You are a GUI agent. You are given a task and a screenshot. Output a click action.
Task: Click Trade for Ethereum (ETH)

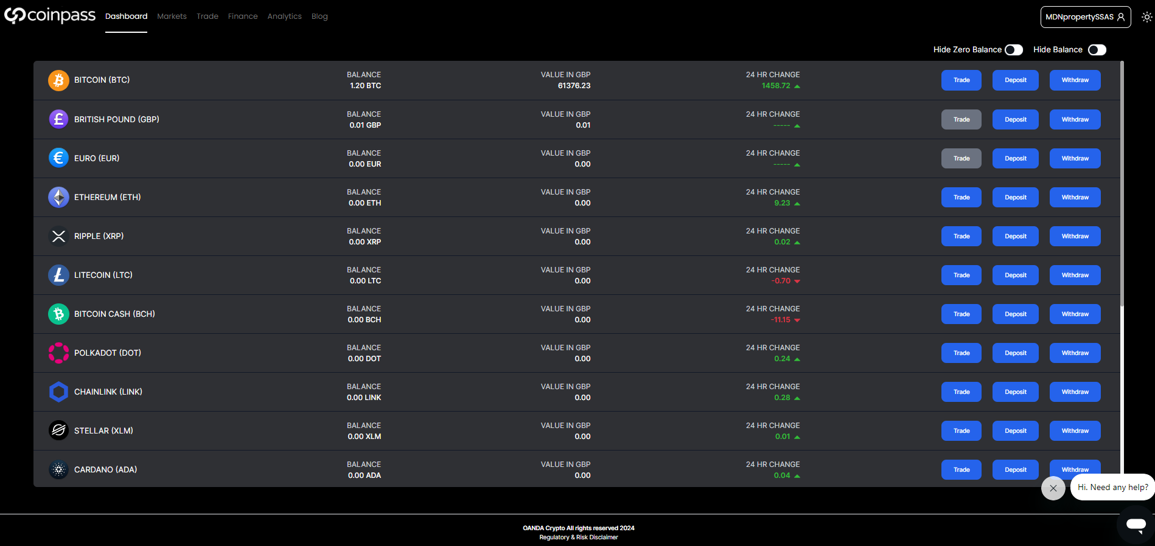point(961,197)
